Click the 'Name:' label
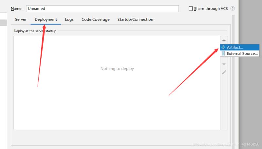 17,9
